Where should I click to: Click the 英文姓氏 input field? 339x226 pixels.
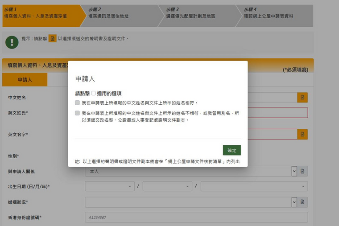[277, 113]
